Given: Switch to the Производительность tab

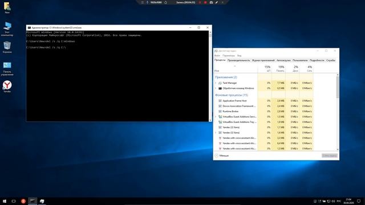Looking at the screenshot, I should [x=238, y=60].
